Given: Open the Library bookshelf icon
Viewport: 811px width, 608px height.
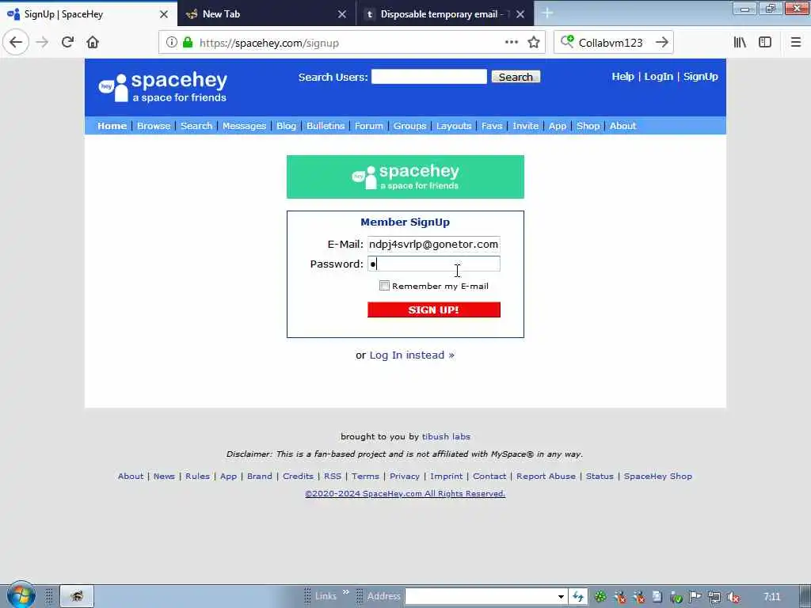Looking at the screenshot, I should click(741, 43).
